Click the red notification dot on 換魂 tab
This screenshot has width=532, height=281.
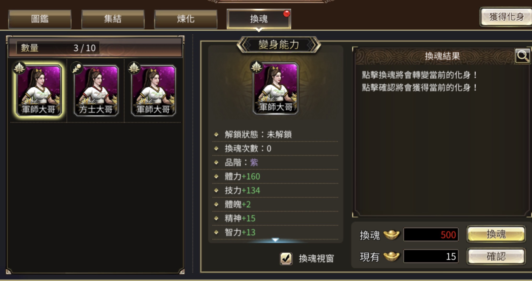287,13
